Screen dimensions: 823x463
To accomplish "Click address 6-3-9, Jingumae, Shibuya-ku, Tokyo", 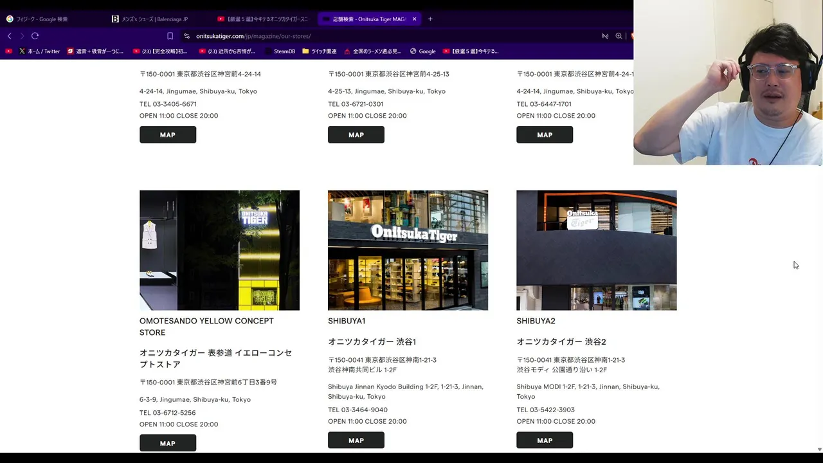I will pyautogui.click(x=195, y=399).
